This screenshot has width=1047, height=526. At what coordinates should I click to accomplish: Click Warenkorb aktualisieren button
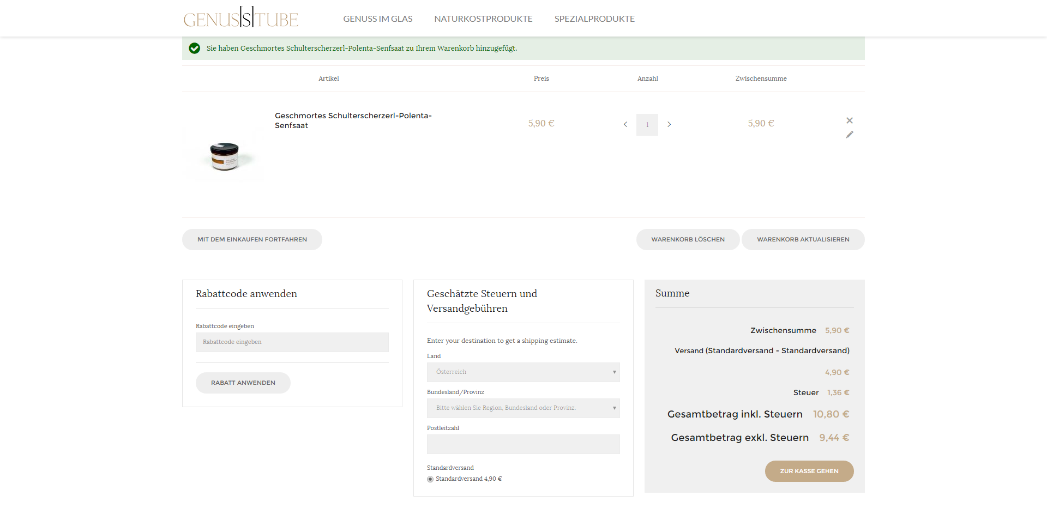coord(803,239)
